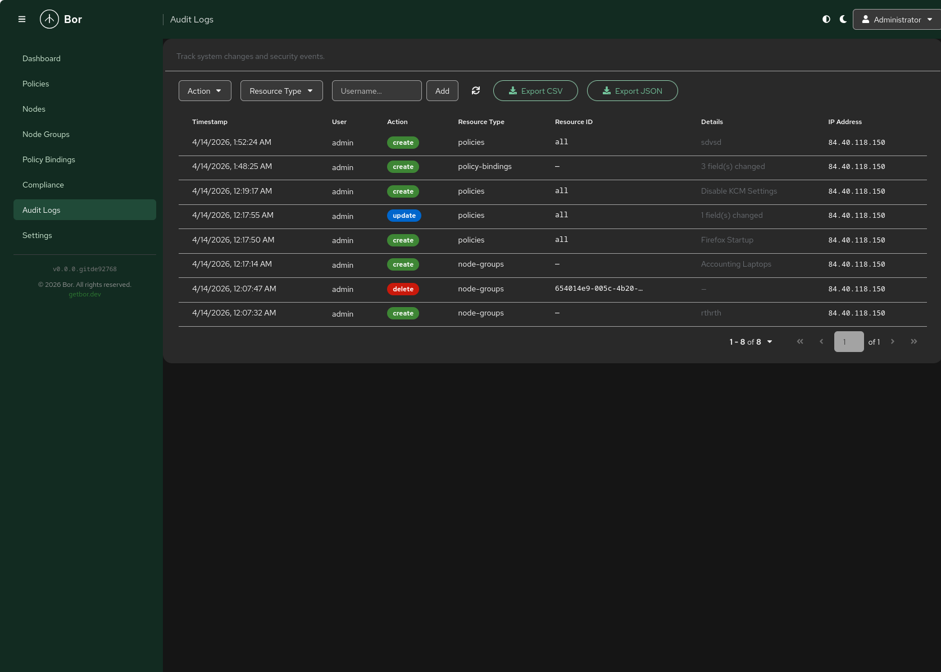
Task: Go to previous page of results
Action: tap(821, 341)
